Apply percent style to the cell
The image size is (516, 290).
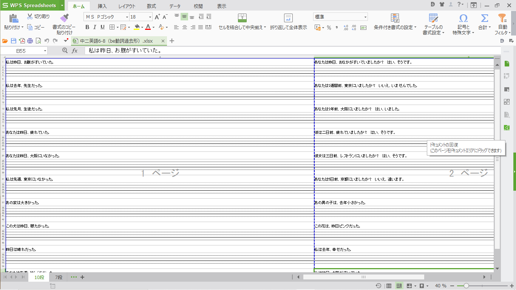(329, 28)
